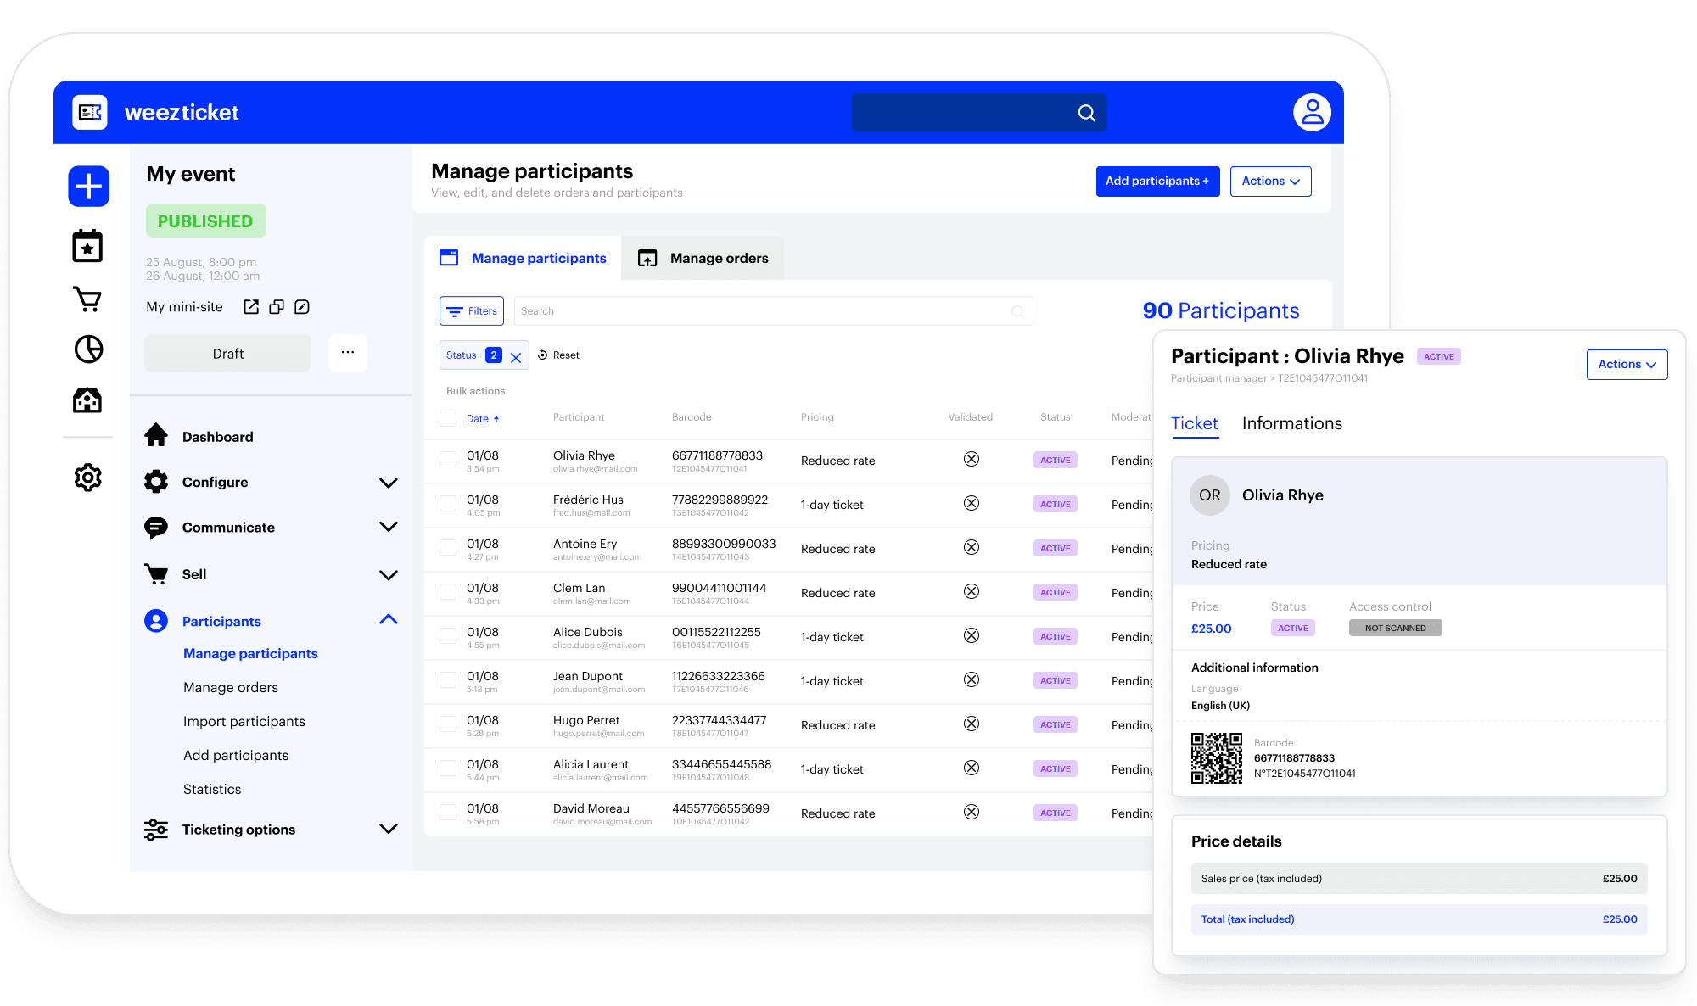1697x1006 pixels.
Task: Open mini-site in new window icon
Action: coord(251,307)
